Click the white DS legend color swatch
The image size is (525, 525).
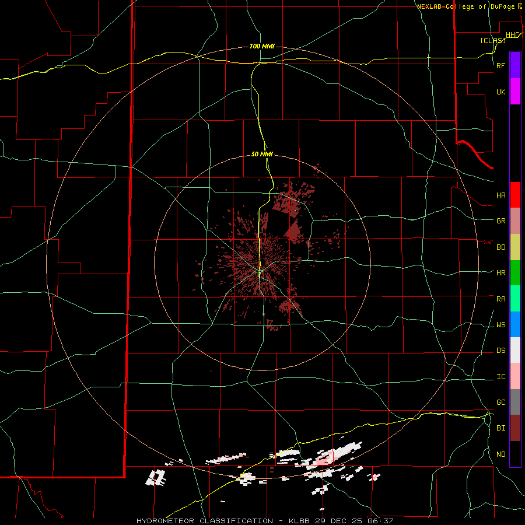tap(515, 350)
